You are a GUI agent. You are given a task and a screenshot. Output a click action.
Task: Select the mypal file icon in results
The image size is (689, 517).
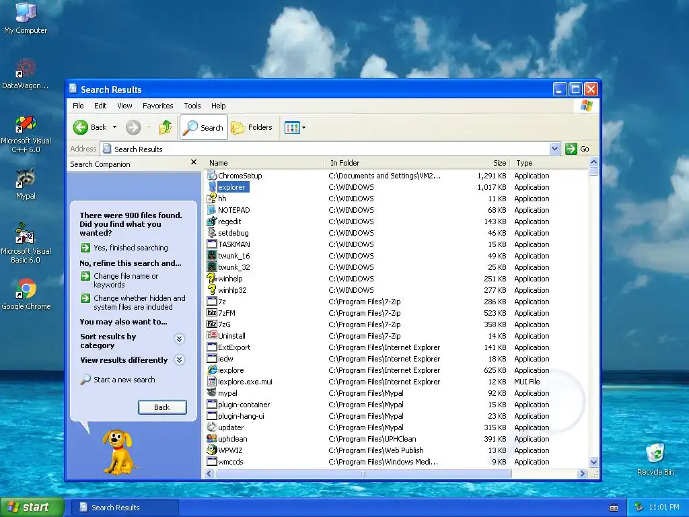212,392
